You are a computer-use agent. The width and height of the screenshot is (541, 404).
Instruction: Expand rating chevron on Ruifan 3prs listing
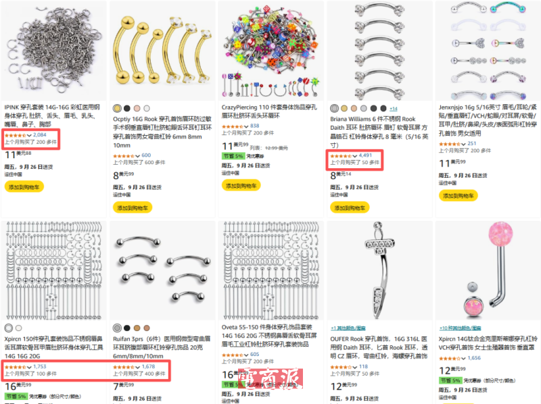(138, 367)
